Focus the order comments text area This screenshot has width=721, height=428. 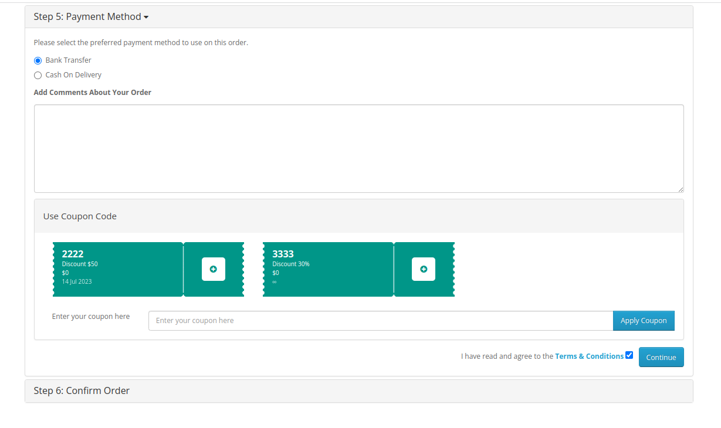[x=359, y=149]
